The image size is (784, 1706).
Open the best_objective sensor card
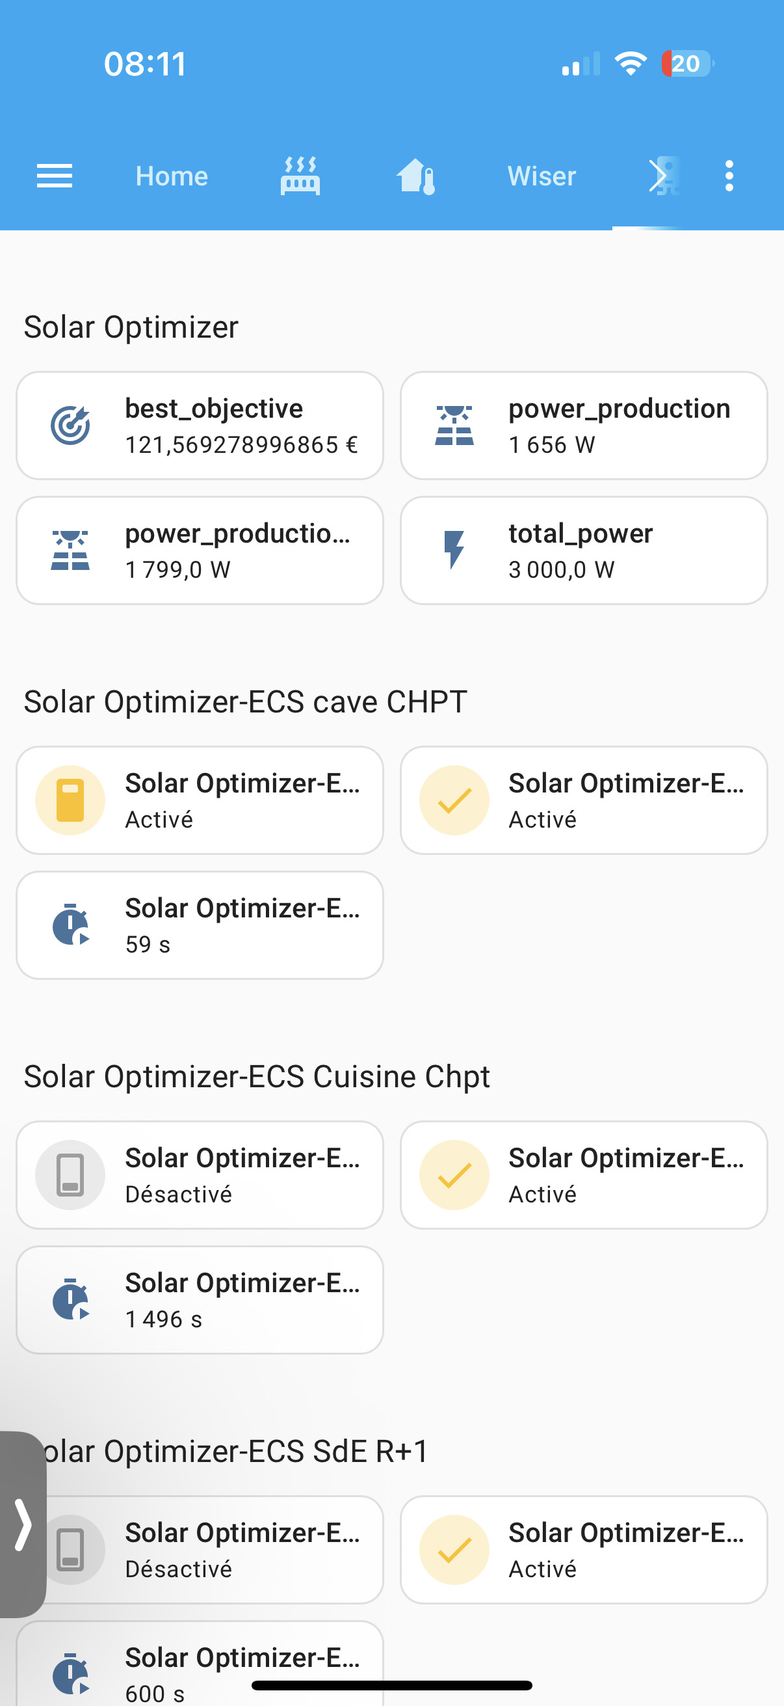(200, 426)
